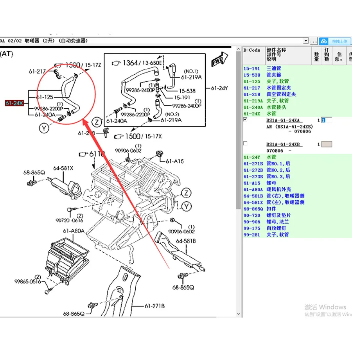
Task: Select row 99-175 自攻螺钉
Action: coord(297,228)
